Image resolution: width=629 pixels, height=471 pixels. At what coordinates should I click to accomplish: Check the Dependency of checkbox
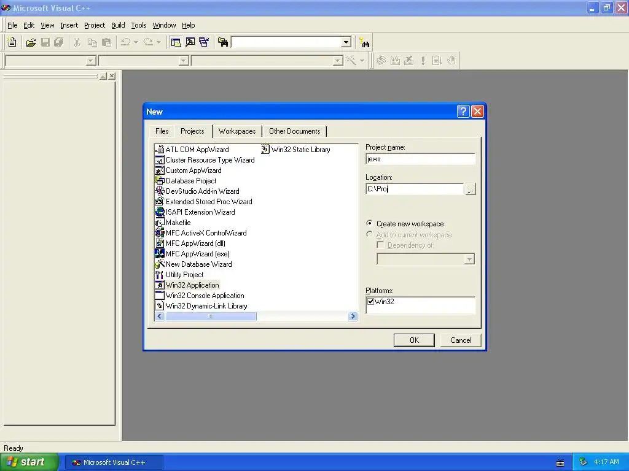pos(380,245)
